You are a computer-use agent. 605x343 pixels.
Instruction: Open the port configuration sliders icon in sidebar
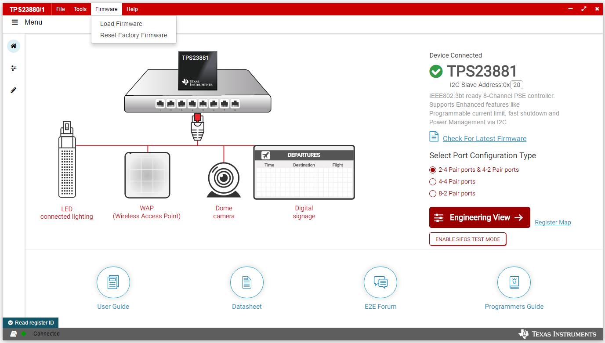coord(13,68)
